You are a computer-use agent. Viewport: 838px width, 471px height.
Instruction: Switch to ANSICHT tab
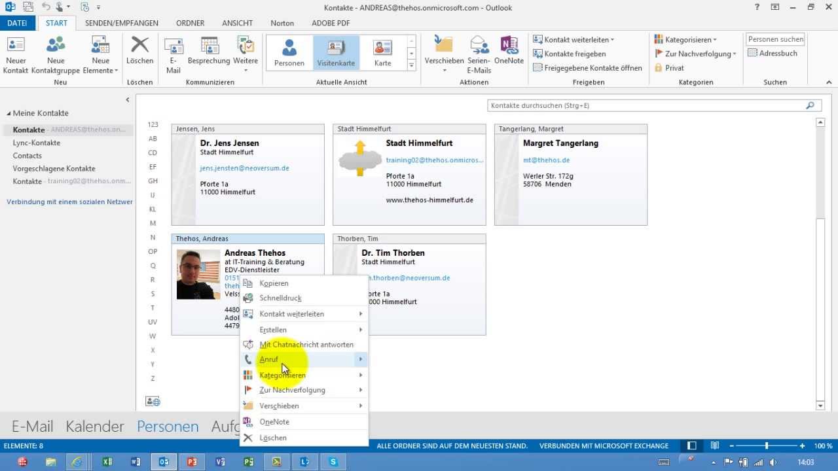click(x=237, y=23)
